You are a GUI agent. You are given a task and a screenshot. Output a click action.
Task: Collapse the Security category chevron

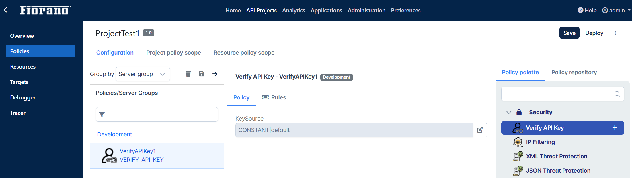point(509,112)
